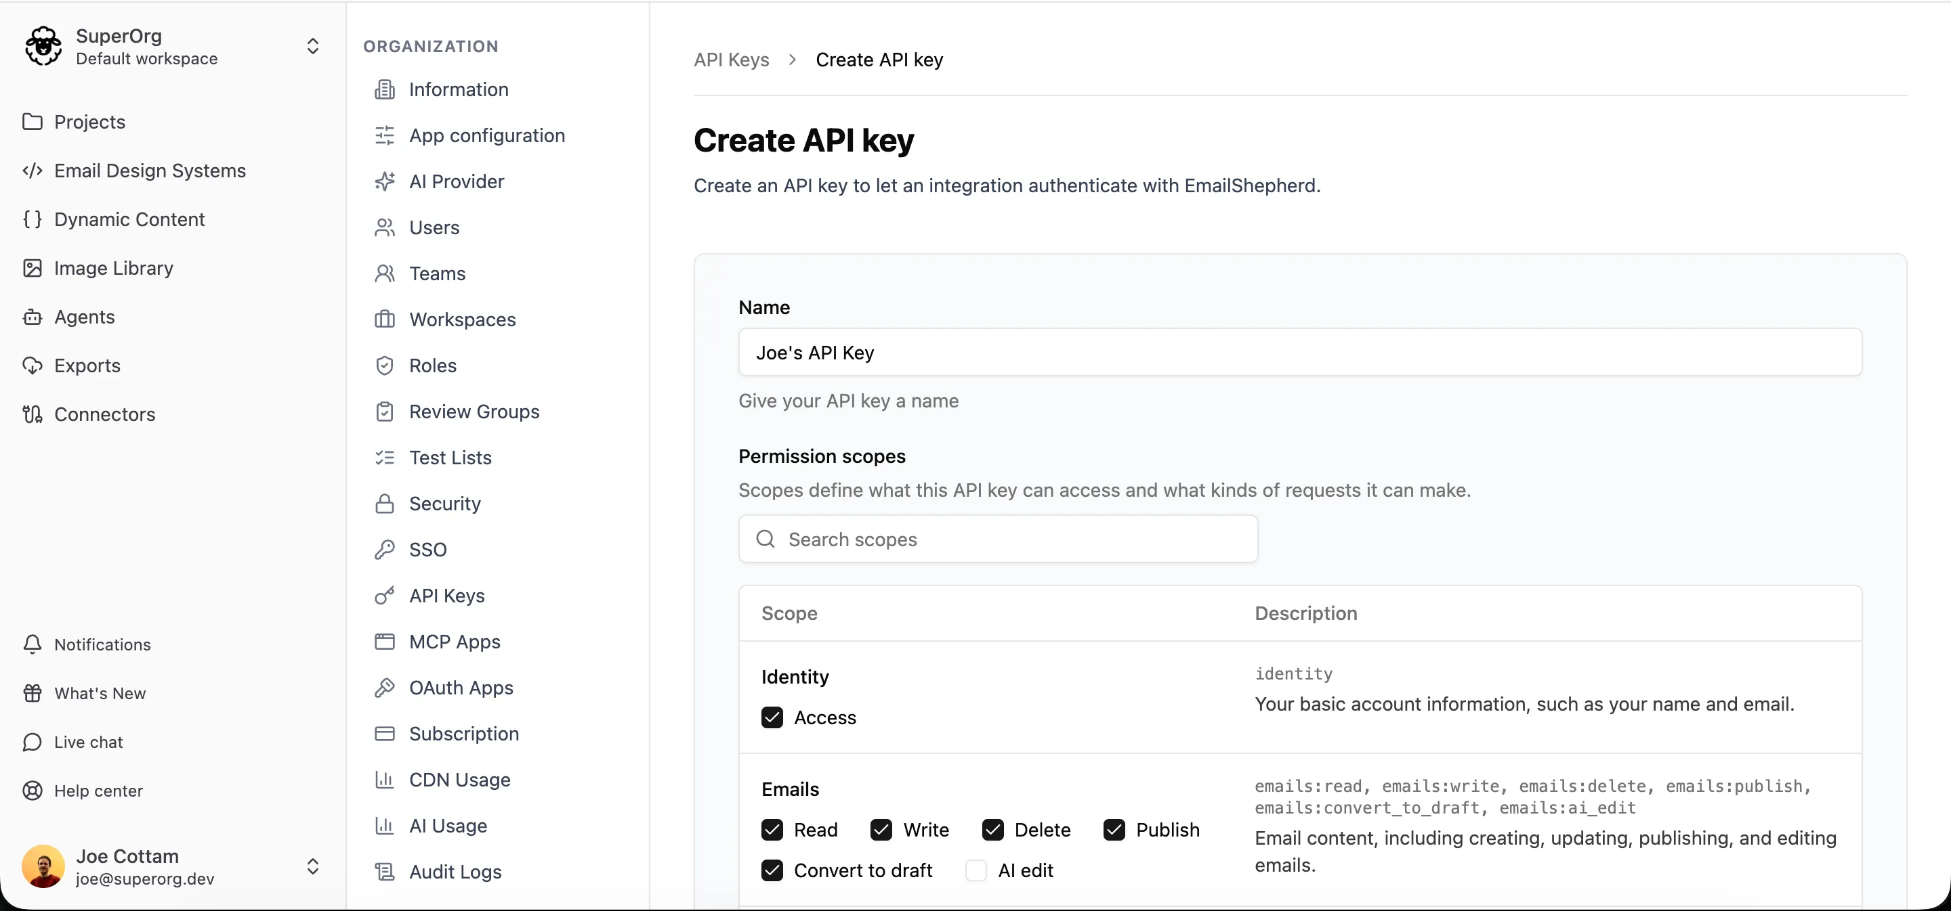Click the 'Give your API key a name' hint
This screenshot has height=911, width=1951.
[x=848, y=401]
